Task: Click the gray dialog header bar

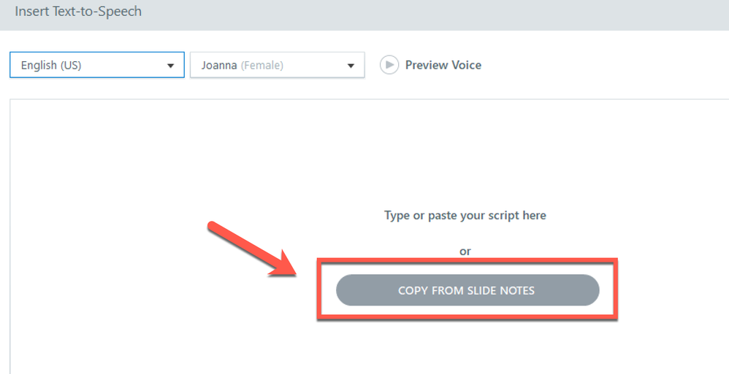Action: pyautogui.click(x=438, y=13)
